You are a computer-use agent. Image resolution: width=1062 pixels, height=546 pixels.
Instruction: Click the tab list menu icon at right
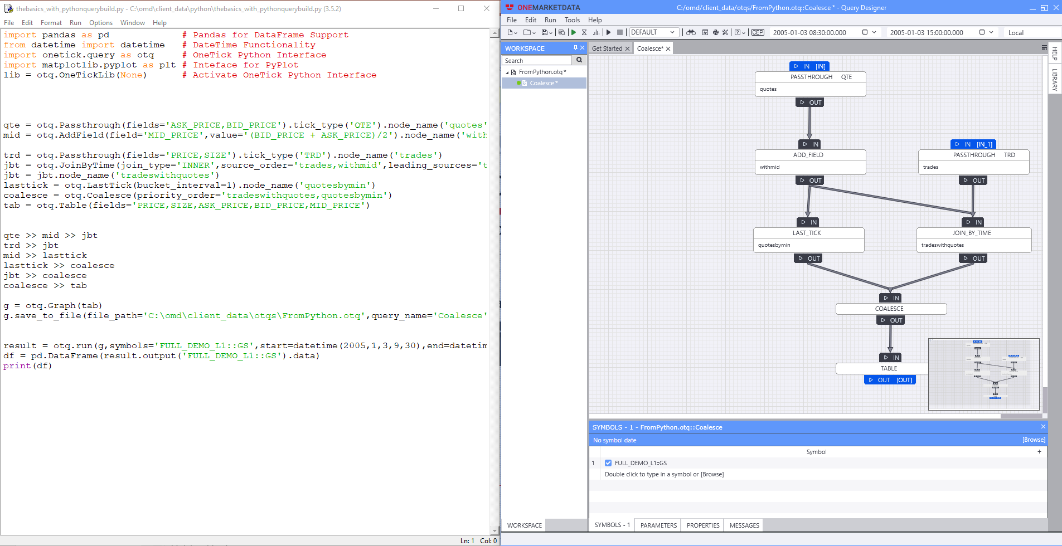1044,48
